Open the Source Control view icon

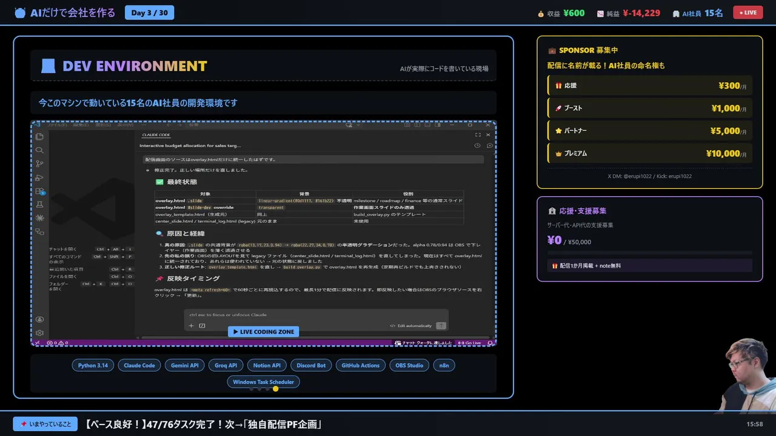tap(39, 163)
